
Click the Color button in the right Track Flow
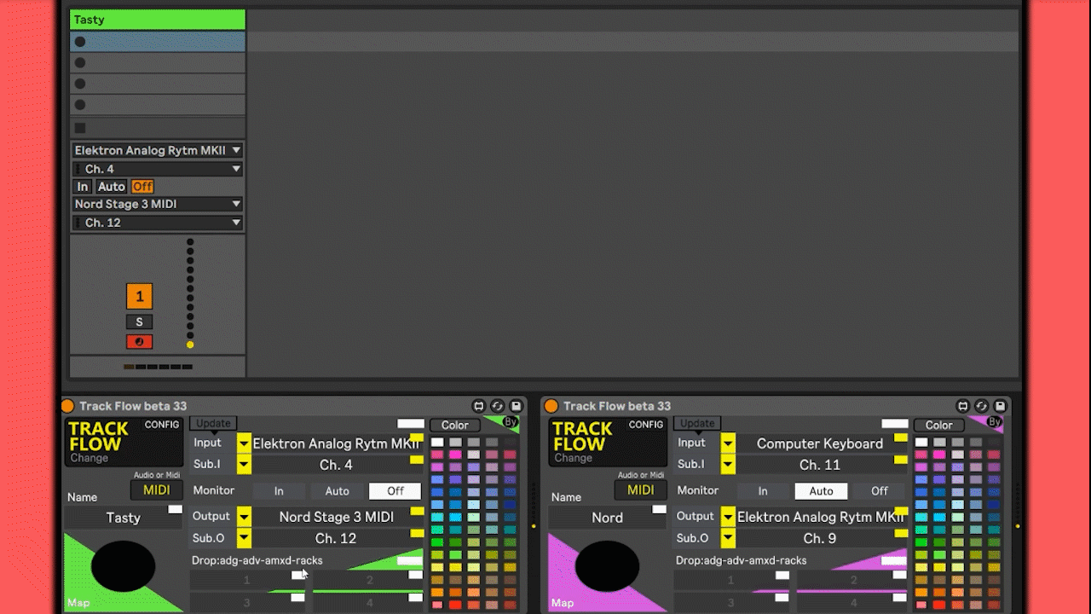point(938,426)
